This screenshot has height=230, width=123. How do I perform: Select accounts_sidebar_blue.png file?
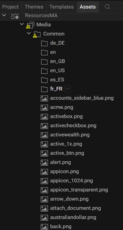(82, 98)
